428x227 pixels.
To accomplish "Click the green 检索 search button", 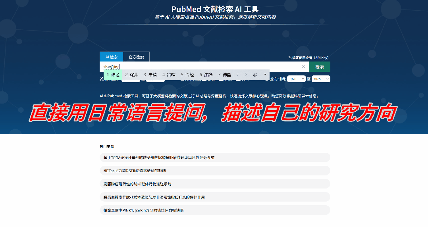I will 319,67.
